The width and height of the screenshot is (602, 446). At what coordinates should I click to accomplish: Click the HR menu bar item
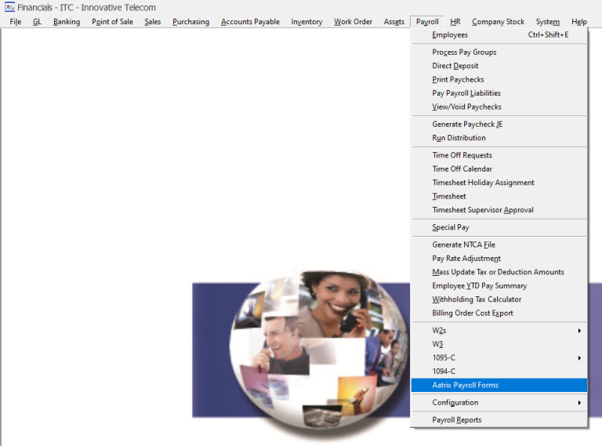(455, 22)
